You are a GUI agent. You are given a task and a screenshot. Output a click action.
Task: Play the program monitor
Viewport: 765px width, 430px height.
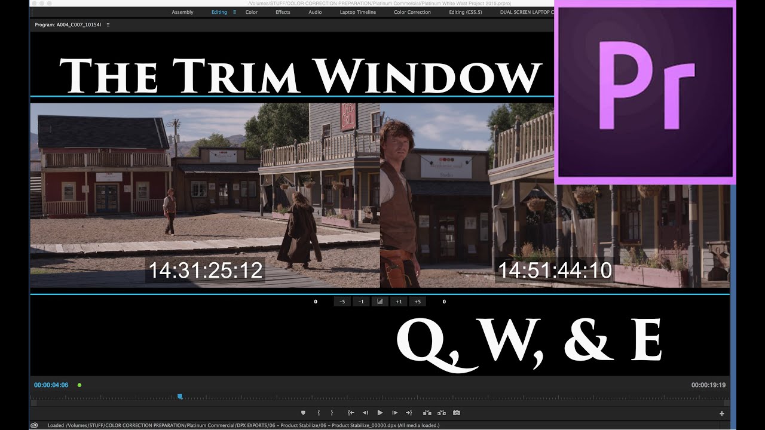[380, 413]
